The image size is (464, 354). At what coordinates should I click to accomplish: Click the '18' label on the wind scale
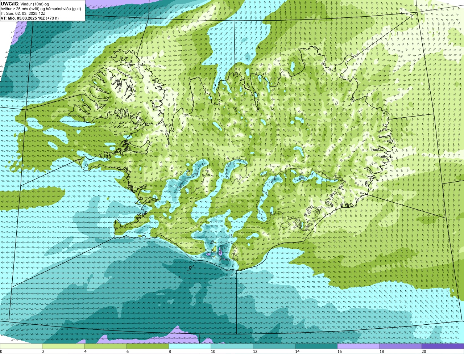(x=381, y=351)
